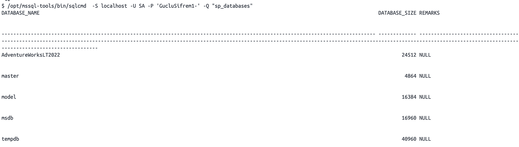Click the DATABASE_NAME column header
This screenshot has width=519, height=147.
pyautogui.click(x=20, y=13)
